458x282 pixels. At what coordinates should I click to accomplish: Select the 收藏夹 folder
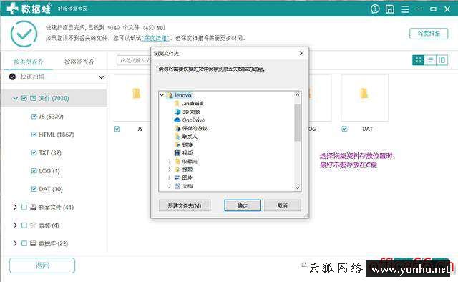click(190, 161)
